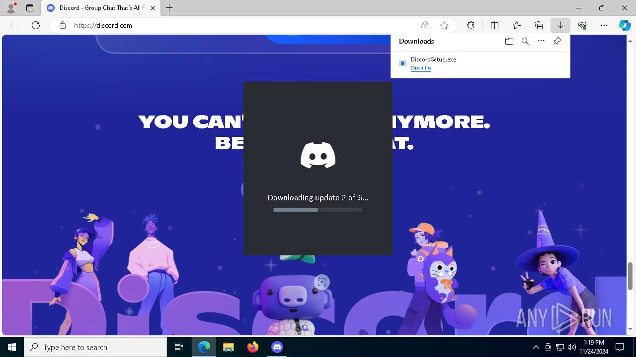
Task: View site information lock icon
Action: 63,25
